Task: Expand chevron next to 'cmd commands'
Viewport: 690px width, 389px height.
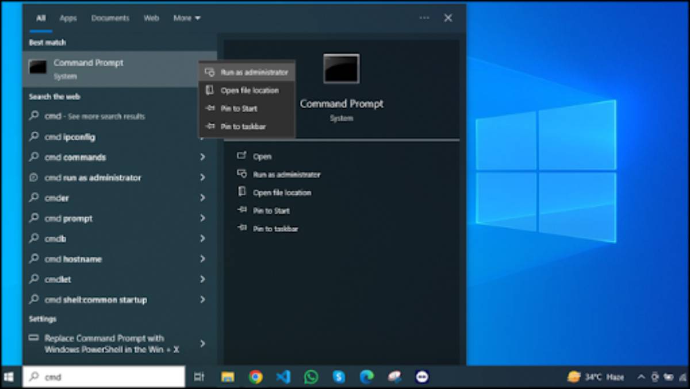Action: coord(202,157)
